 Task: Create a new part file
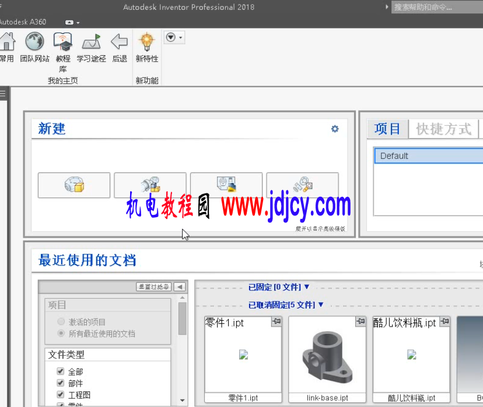coord(74,185)
